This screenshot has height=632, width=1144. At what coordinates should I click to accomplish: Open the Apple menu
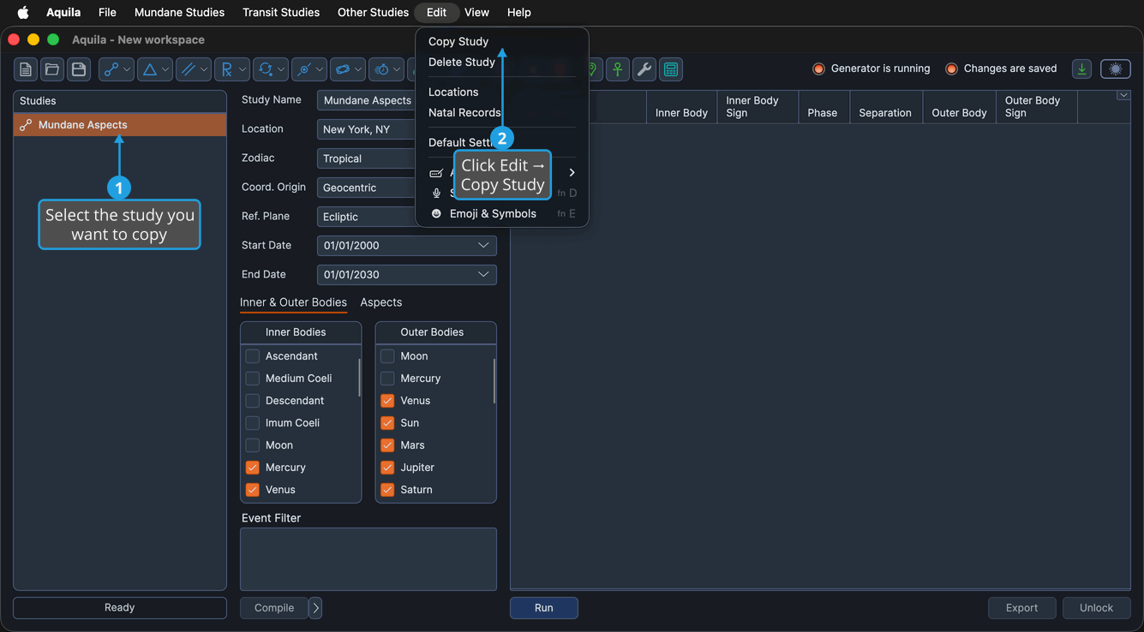(23, 12)
